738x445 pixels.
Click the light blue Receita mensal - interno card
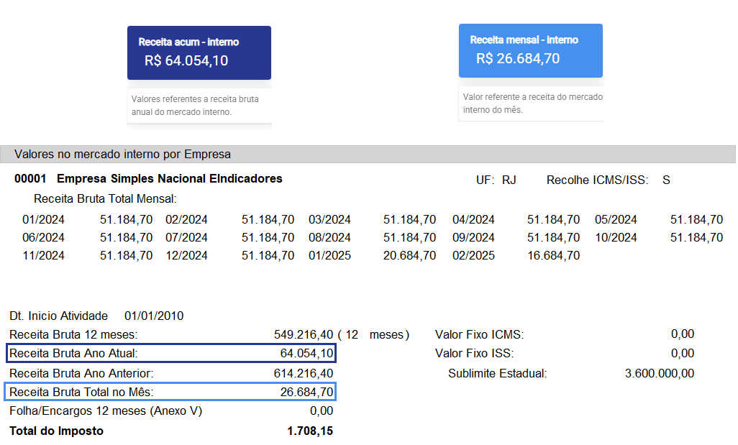(x=530, y=50)
